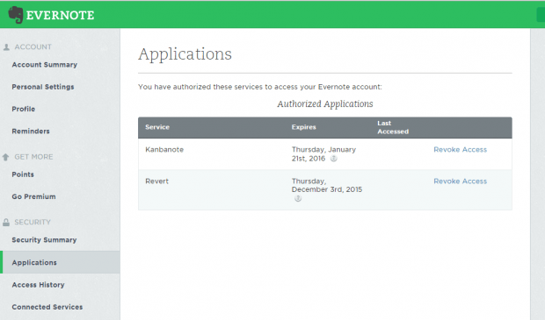Click the EVERNOTE wordmark in header

coord(60,15)
